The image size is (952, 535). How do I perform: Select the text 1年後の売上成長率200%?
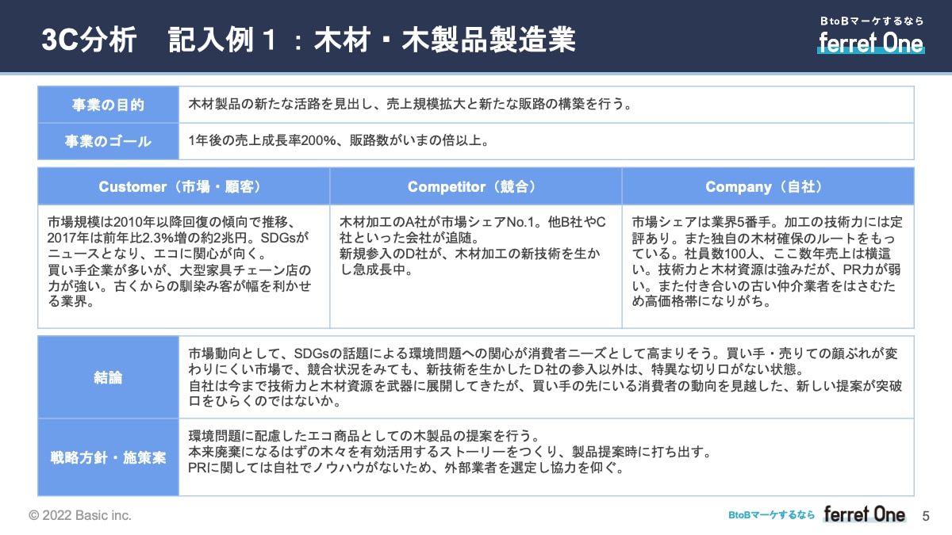(260, 141)
